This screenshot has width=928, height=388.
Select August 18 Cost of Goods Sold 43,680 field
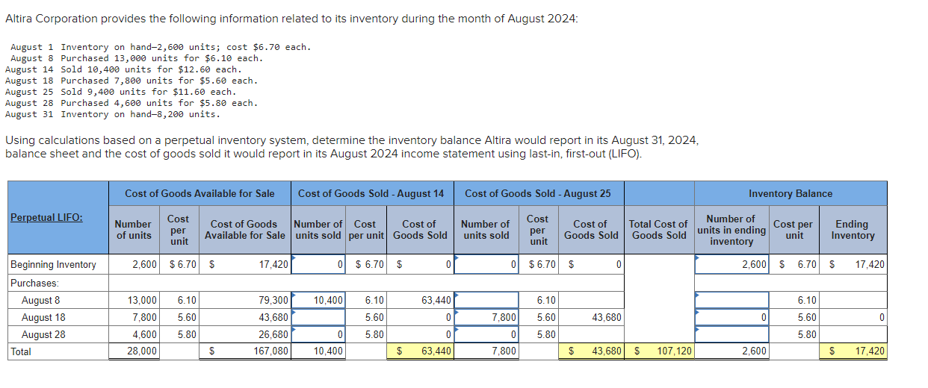click(593, 317)
